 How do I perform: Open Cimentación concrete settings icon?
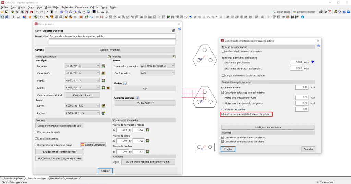(104, 73)
